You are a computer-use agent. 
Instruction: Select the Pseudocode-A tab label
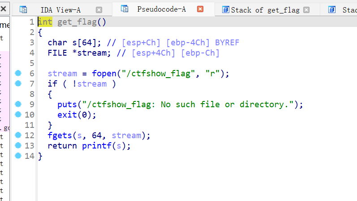[161, 9]
